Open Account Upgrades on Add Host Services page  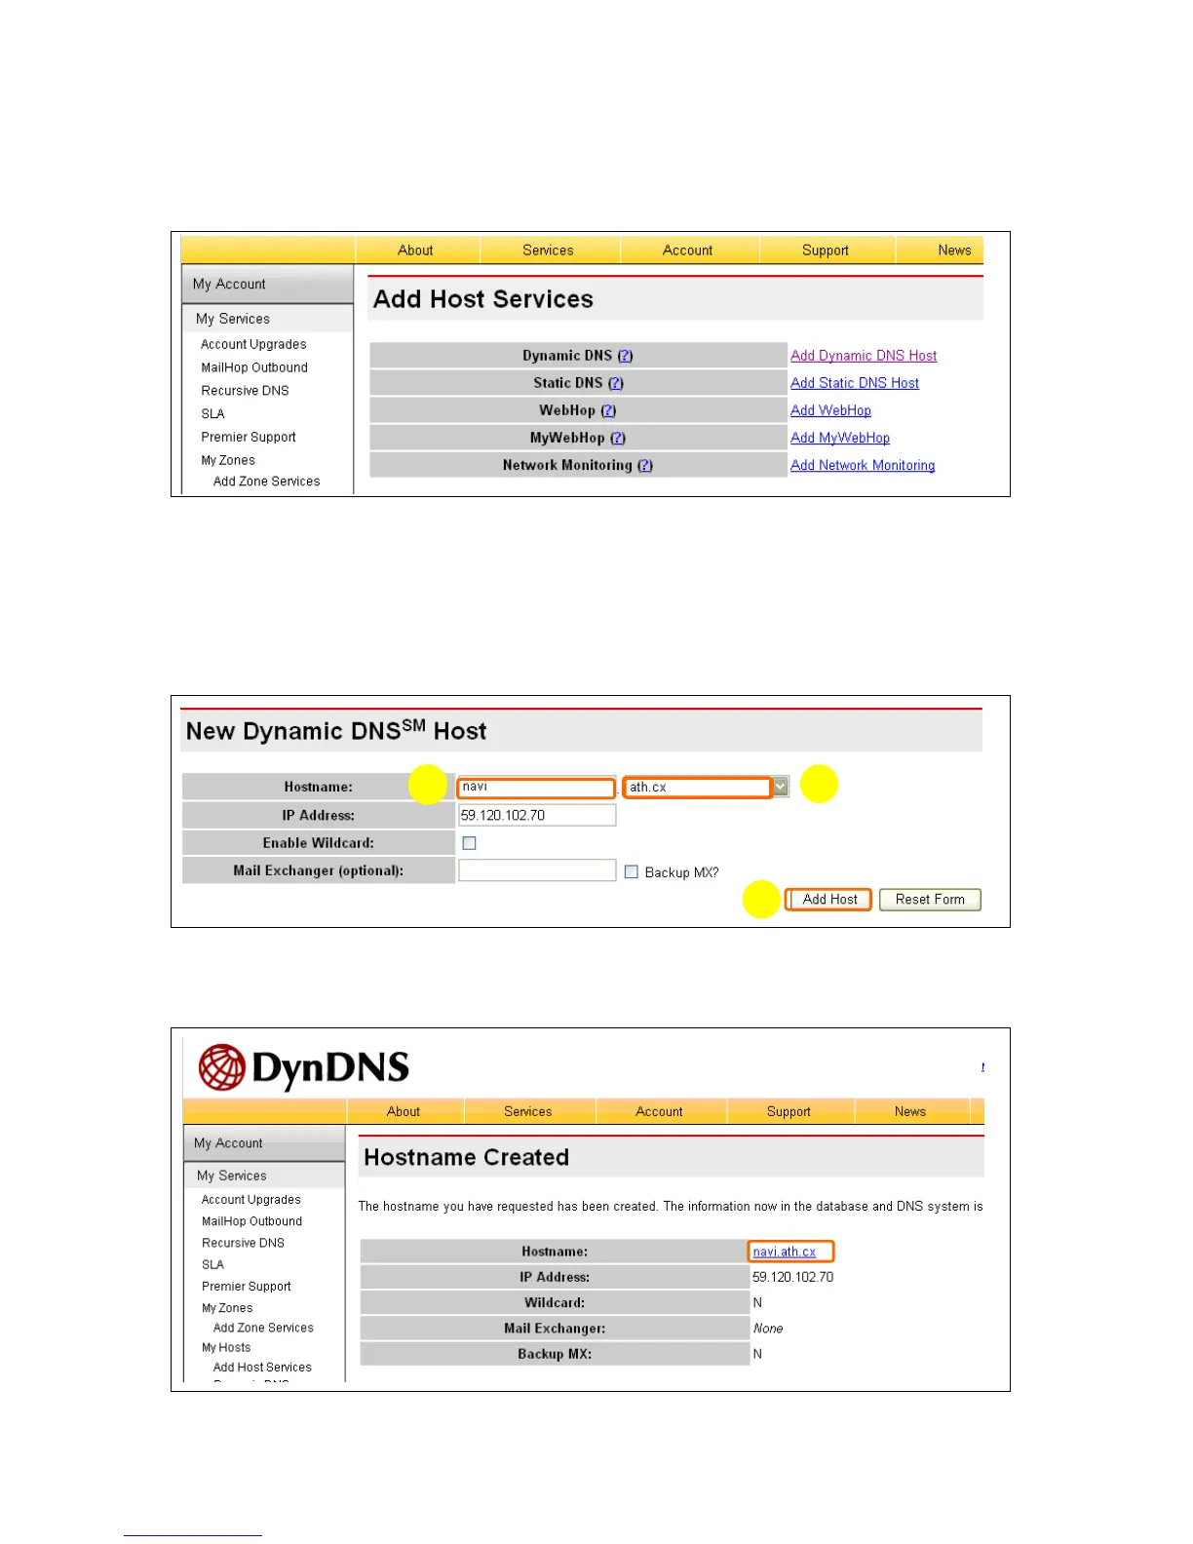253,344
